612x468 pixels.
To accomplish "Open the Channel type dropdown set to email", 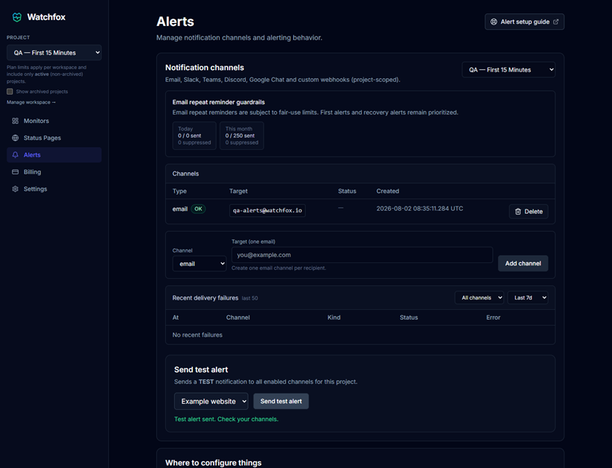I will pos(200,264).
